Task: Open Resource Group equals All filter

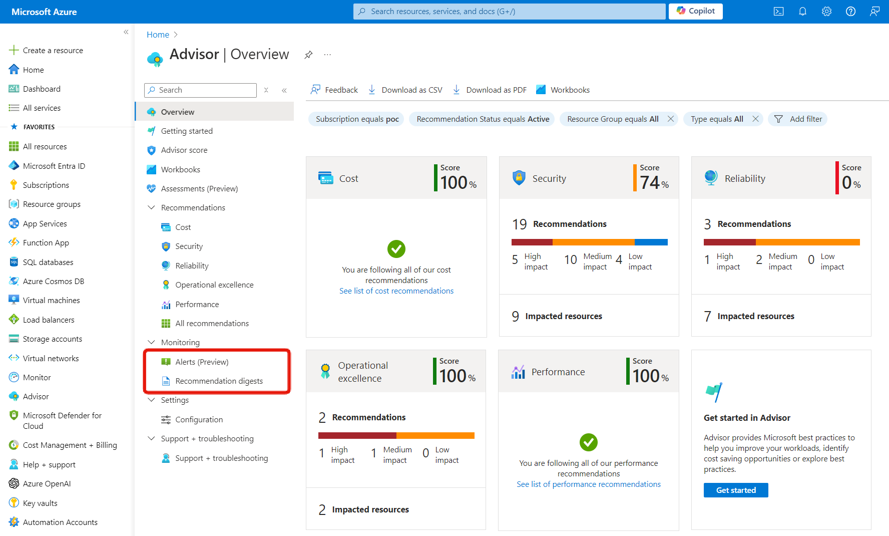Action: click(613, 119)
